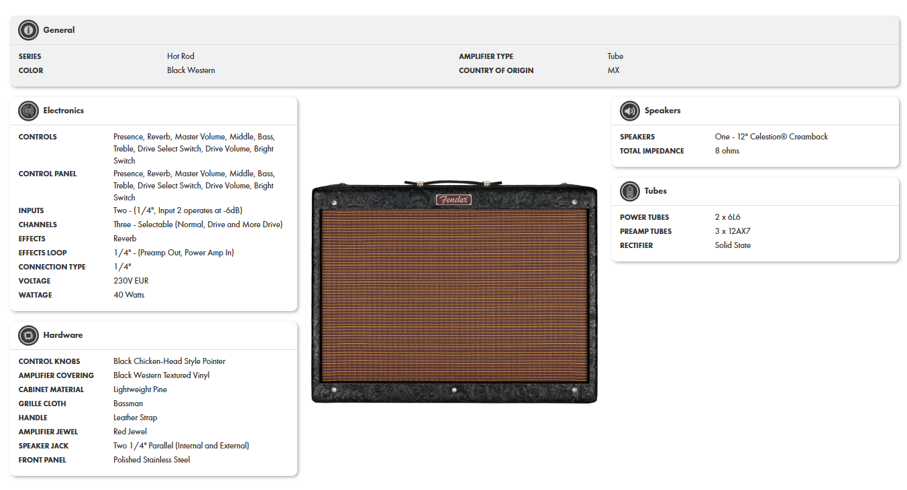The image size is (907, 490).
Task: Click the "8 ohms" total impedance value
Action: (727, 151)
